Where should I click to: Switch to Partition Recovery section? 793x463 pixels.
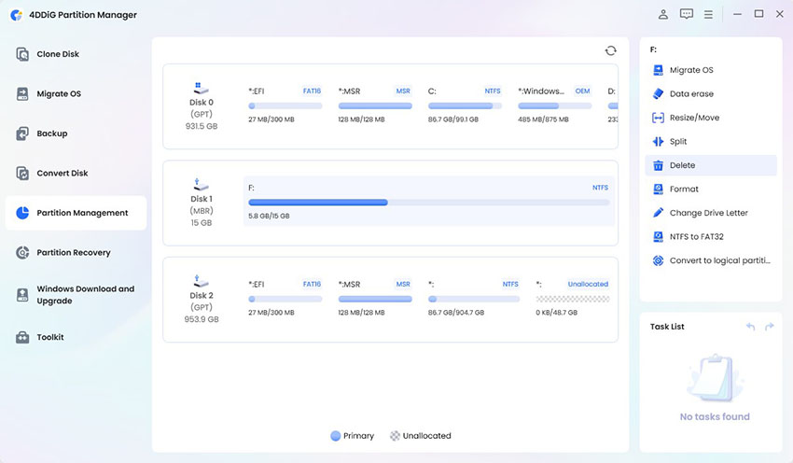pos(73,253)
